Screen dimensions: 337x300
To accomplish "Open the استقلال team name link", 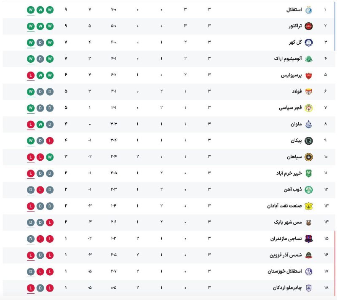I will coord(294,10).
